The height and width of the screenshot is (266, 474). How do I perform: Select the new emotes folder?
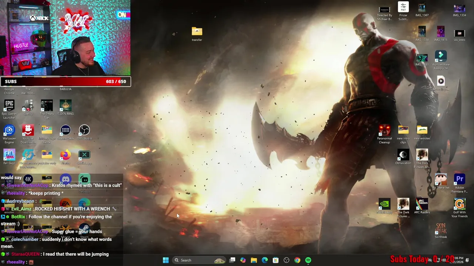tap(422, 132)
